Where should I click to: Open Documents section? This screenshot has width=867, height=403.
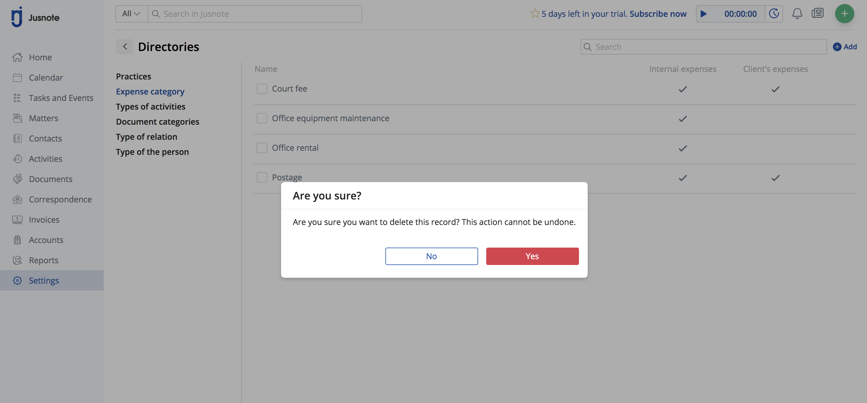[50, 179]
